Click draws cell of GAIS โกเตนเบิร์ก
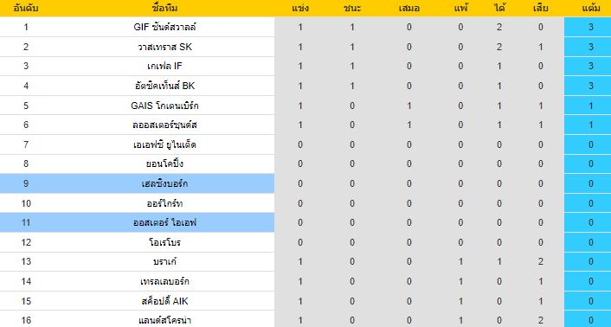Viewport: 611px width, 327px height. pos(408,106)
